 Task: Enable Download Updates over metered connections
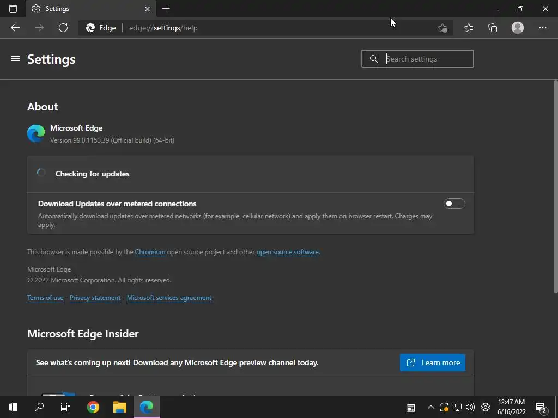(x=454, y=204)
